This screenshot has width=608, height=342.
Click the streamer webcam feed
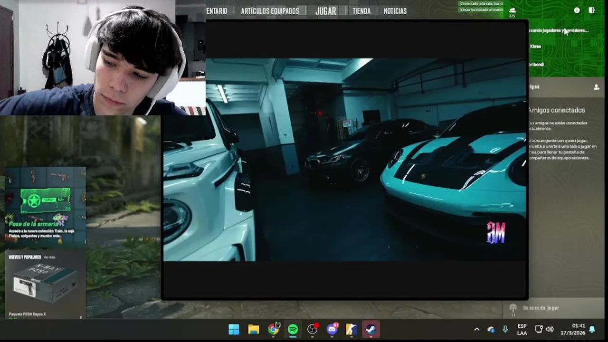point(102,57)
